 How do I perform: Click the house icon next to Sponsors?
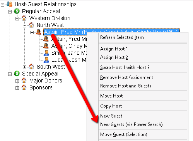click(x=24, y=87)
